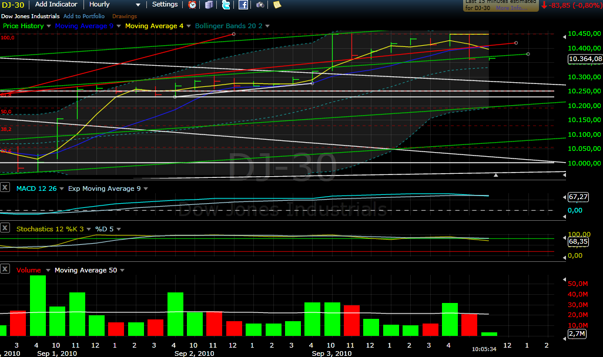Click the database stack icon in toolbar
The height and width of the screenshot is (357, 603).
coord(209,5)
